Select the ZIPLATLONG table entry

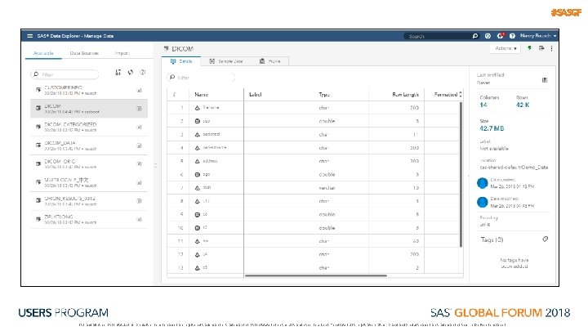(x=89, y=220)
